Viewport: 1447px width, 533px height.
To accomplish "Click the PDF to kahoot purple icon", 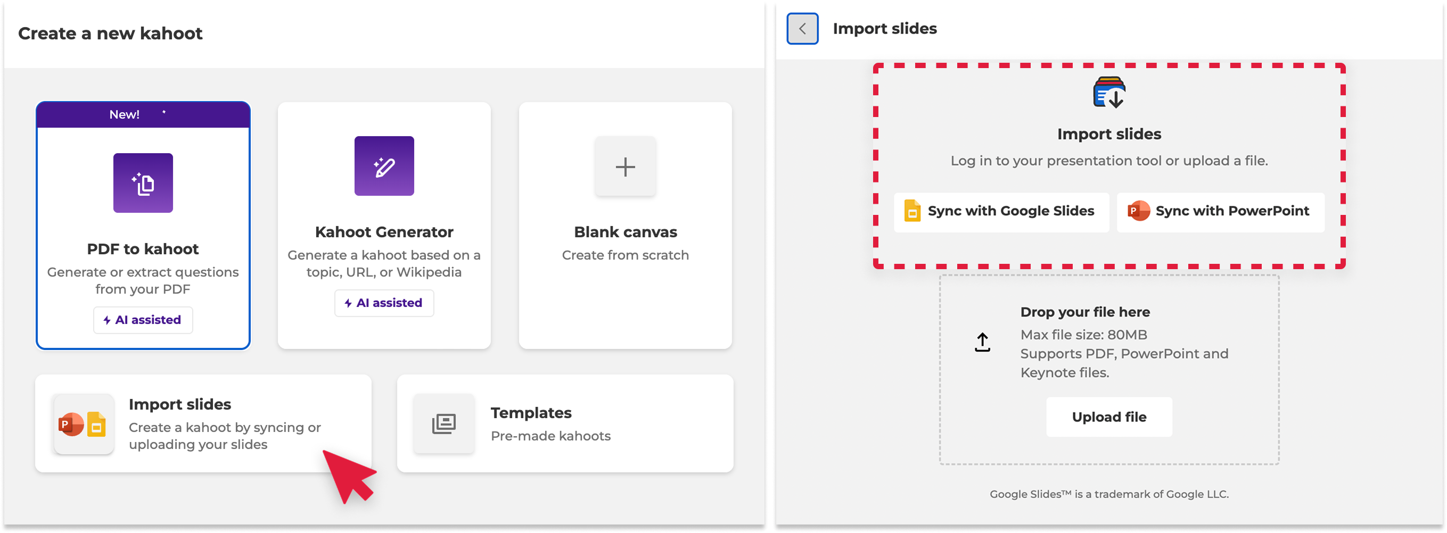I will coord(143,183).
